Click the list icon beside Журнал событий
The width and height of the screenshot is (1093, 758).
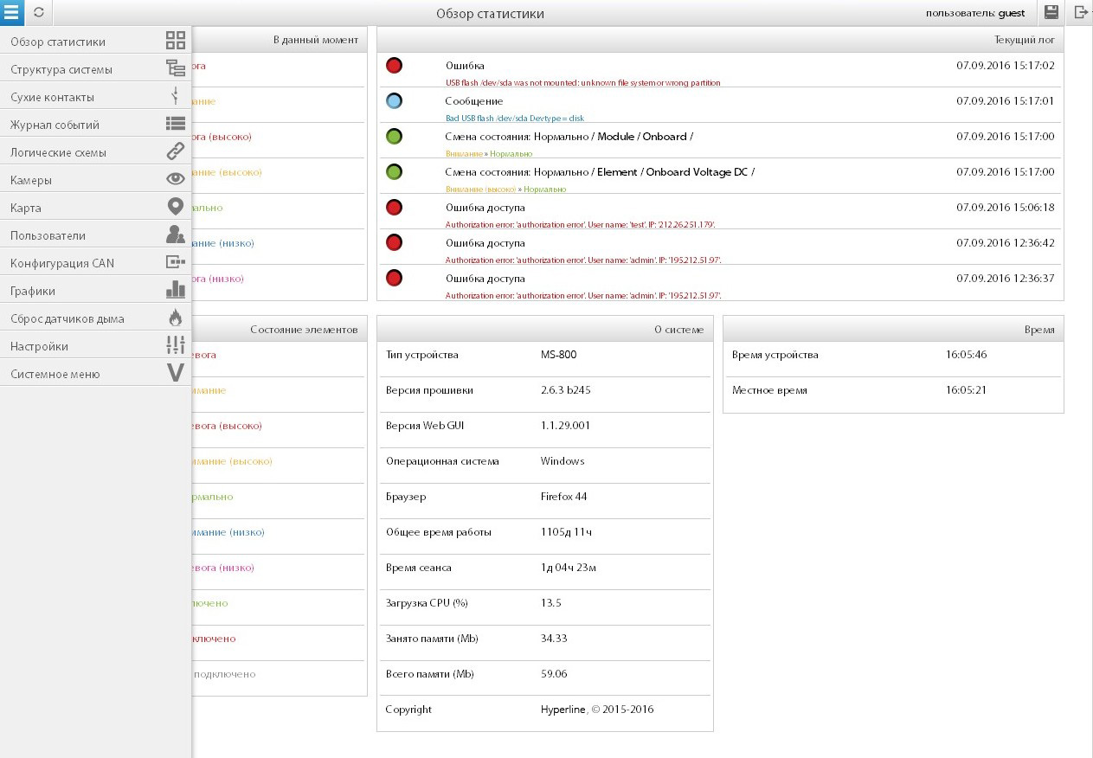pyautogui.click(x=176, y=124)
